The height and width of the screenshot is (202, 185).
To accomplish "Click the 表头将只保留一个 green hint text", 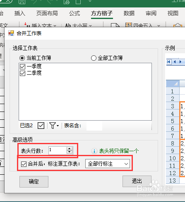I will coord(119,151).
